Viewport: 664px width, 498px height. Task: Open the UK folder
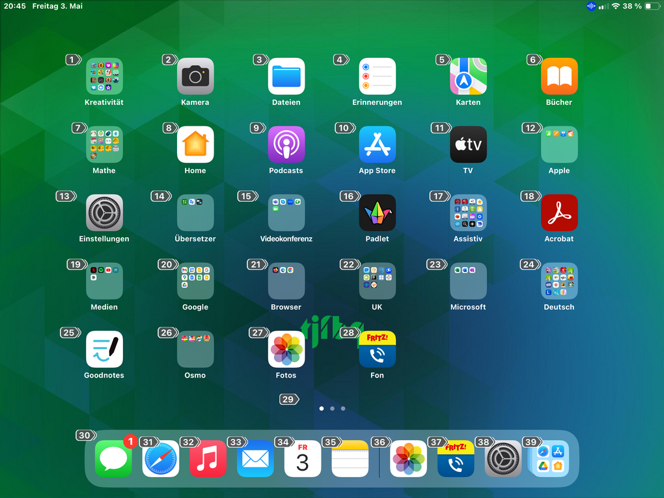(x=378, y=281)
